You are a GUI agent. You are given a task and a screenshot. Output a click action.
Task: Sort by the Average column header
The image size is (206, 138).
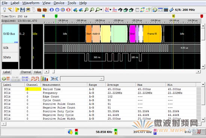121,85
